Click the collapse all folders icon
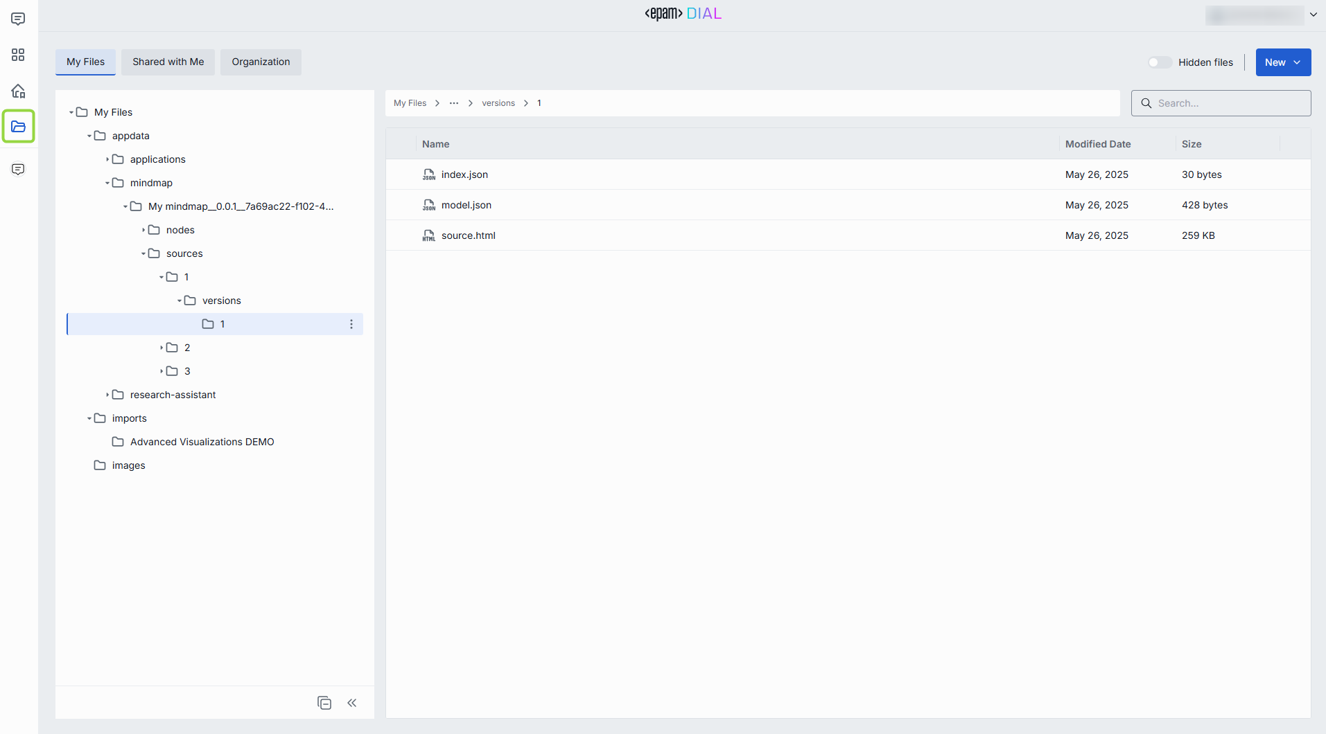Viewport: 1326px width, 734px height. [324, 703]
